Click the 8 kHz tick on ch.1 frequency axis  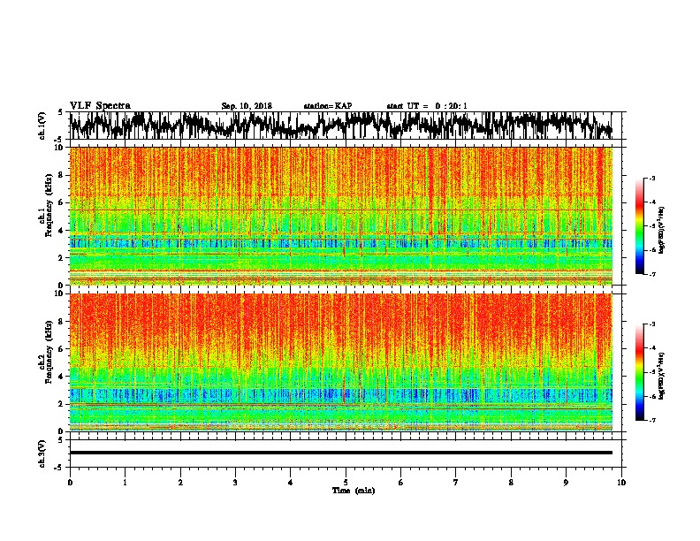(61, 175)
